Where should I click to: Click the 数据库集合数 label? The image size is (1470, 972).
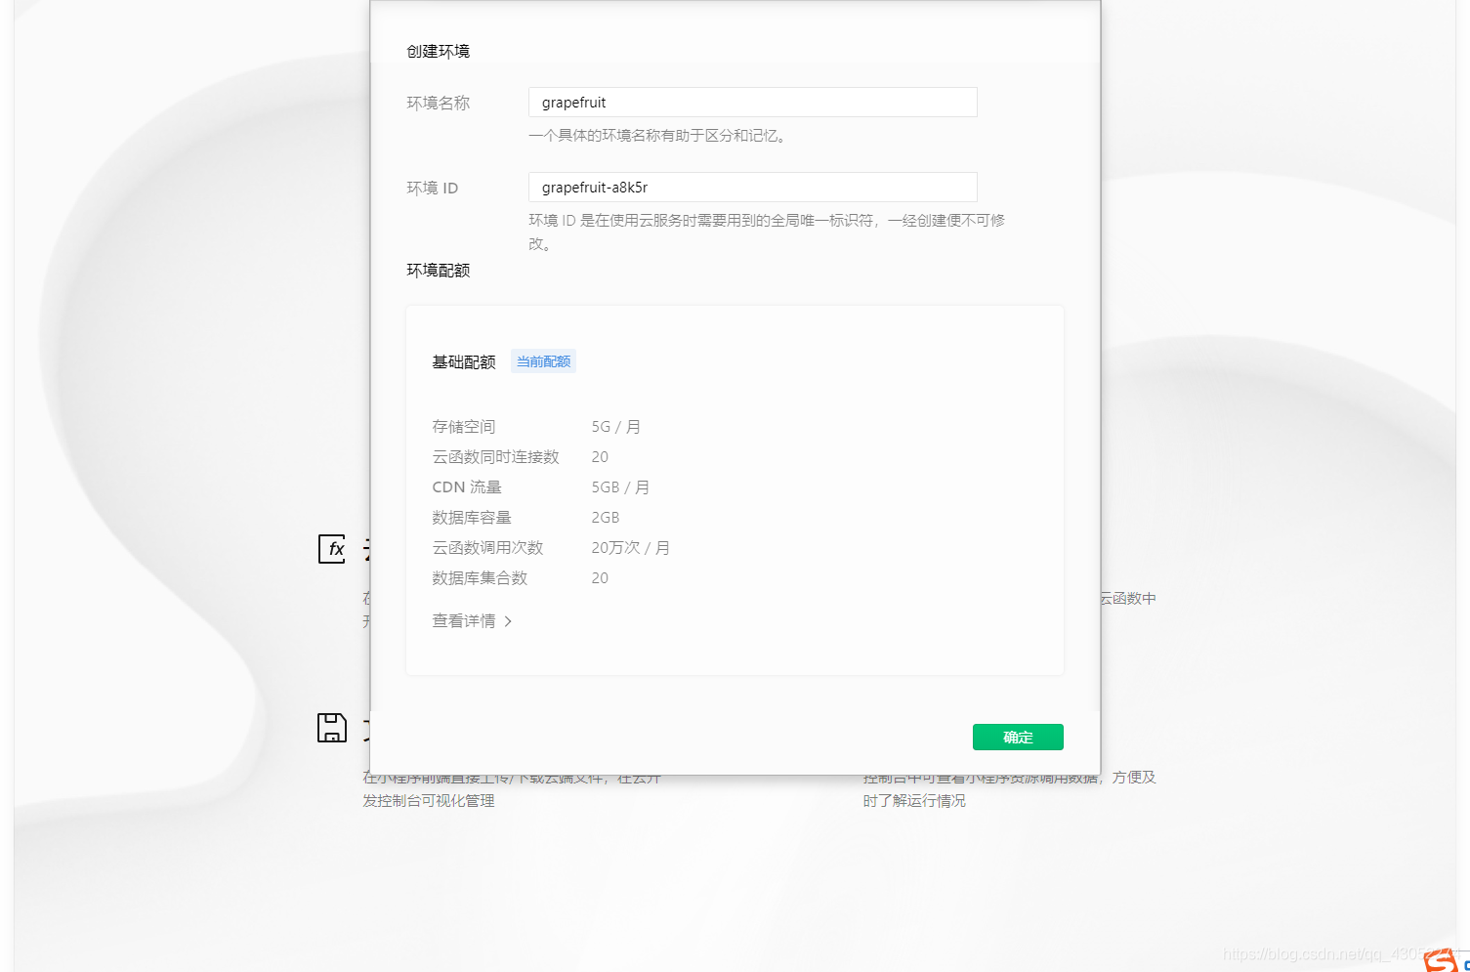480,578
